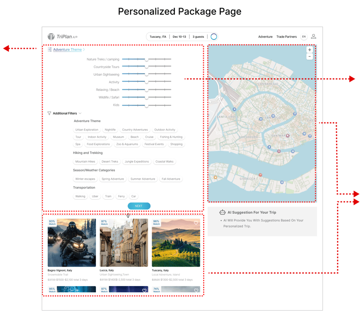Adjust the Wildlife / Safari slider
Viewport: 363px width, 322px height.
[x=147, y=97]
